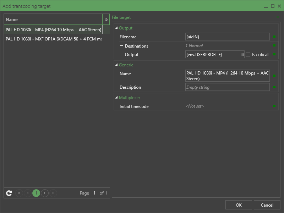Click the page number input
Image resolution: width=284 pixels, height=213 pixels.
94,193
